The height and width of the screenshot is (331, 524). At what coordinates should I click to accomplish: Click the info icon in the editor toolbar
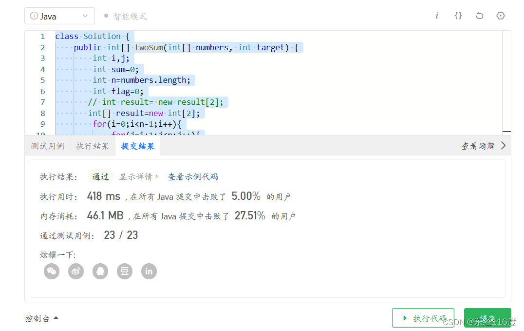pos(437,16)
